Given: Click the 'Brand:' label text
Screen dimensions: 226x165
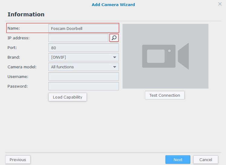Looking at the screenshot, I should point(14,57).
